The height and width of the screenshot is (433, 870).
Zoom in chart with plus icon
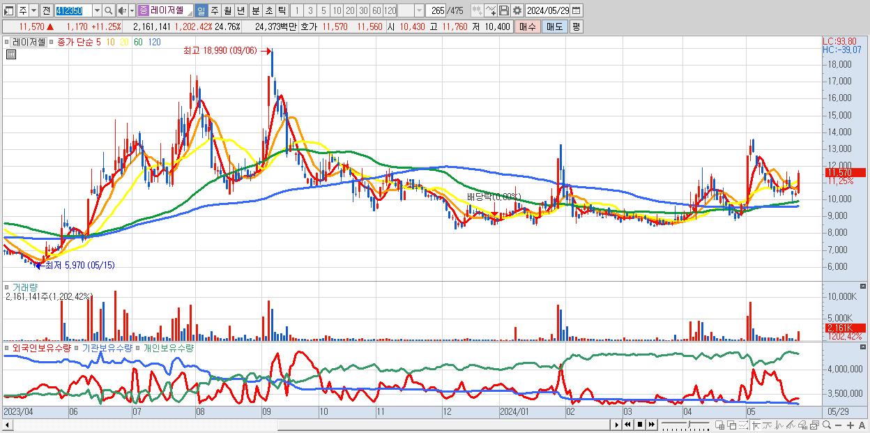(x=850, y=425)
